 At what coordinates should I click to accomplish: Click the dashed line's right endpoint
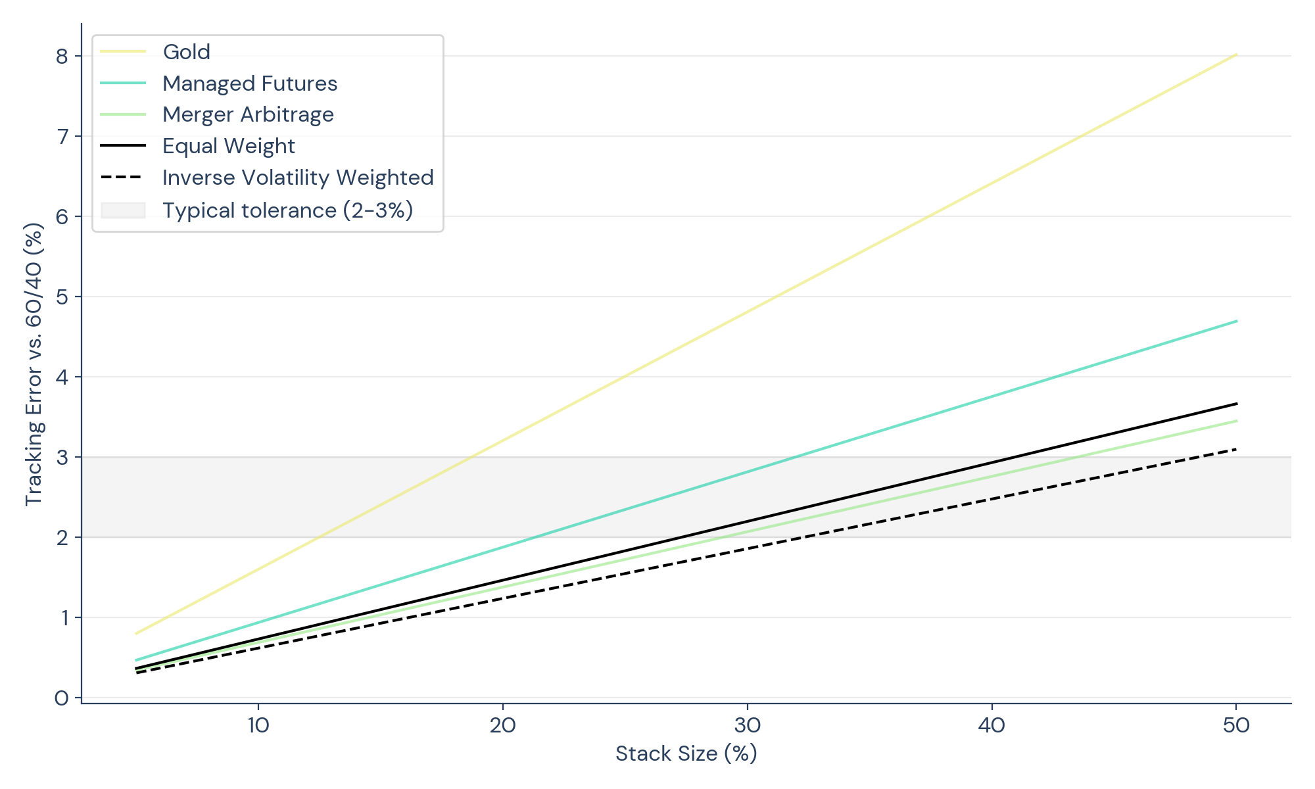click(x=1236, y=449)
